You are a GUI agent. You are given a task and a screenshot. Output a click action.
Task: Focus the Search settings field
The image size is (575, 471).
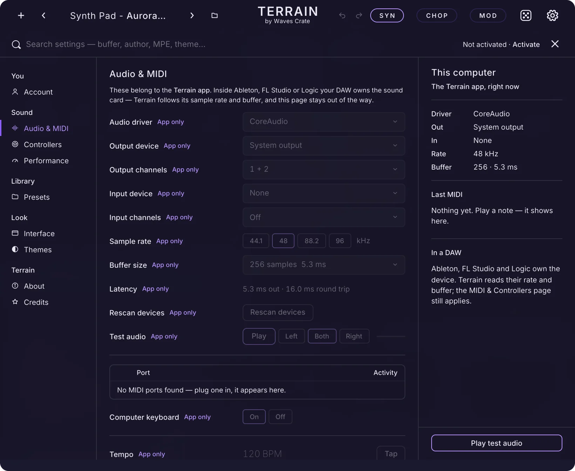pyautogui.click(x=116, y=44)
